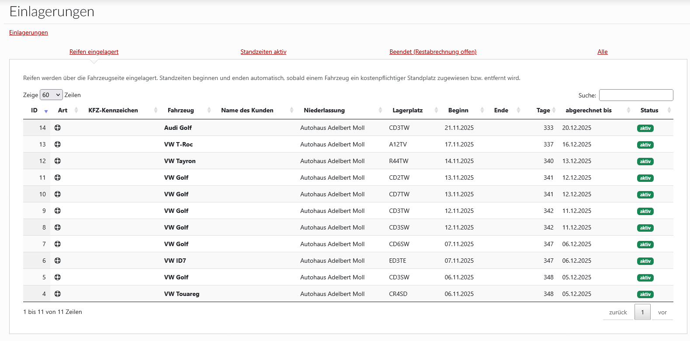Click the VW Touareg vehicle name
Screen dimensions: 690x341
click(x=182, y=294)
